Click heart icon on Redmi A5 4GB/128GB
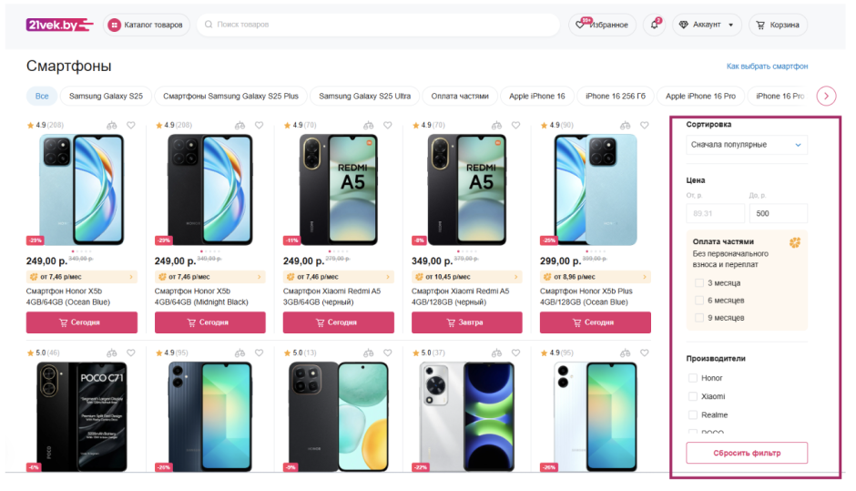Viewport: 856px width, 491px height. pos(516,125)
